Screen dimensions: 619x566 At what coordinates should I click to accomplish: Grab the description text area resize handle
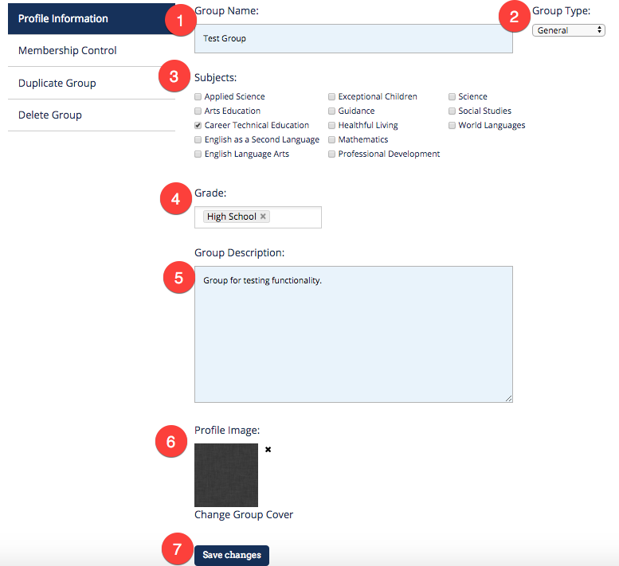click(508, 398)
